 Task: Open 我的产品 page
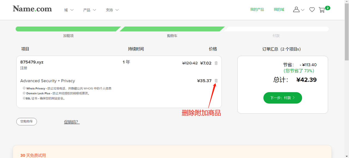pyautogui.click(x=257, y=10)
